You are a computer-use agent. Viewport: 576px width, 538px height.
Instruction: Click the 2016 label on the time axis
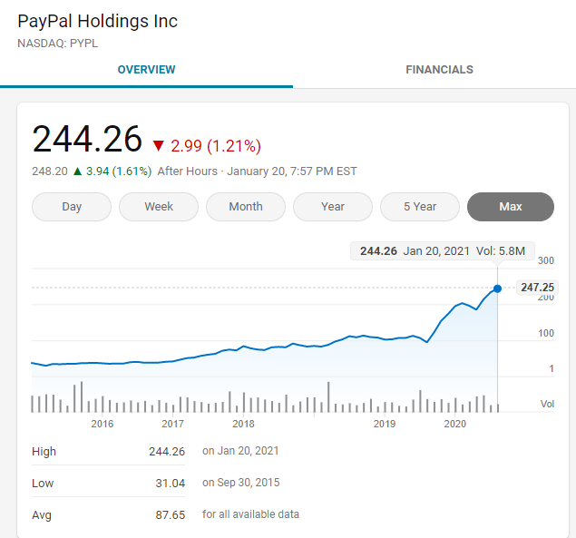103,424
